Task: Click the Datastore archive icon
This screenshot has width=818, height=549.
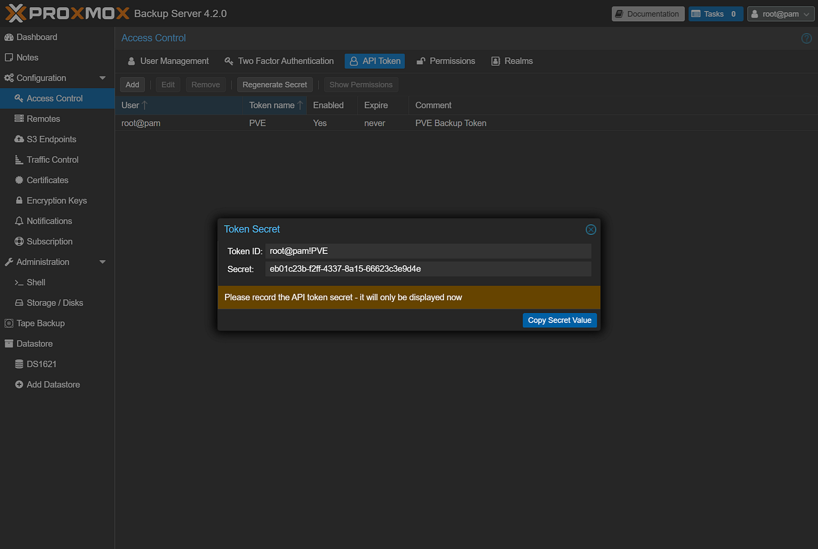Action: 9,344
